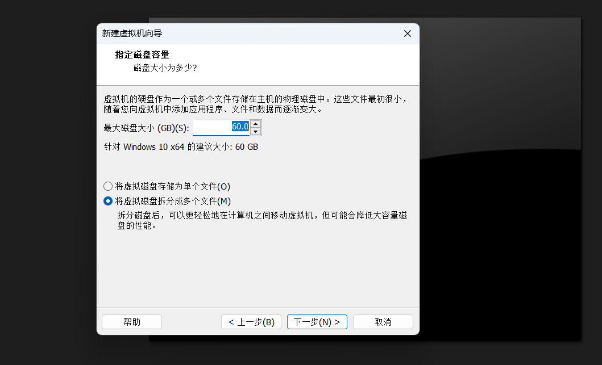
Task: Go back with < 上一步(B) button
Action: click(251, 322)
